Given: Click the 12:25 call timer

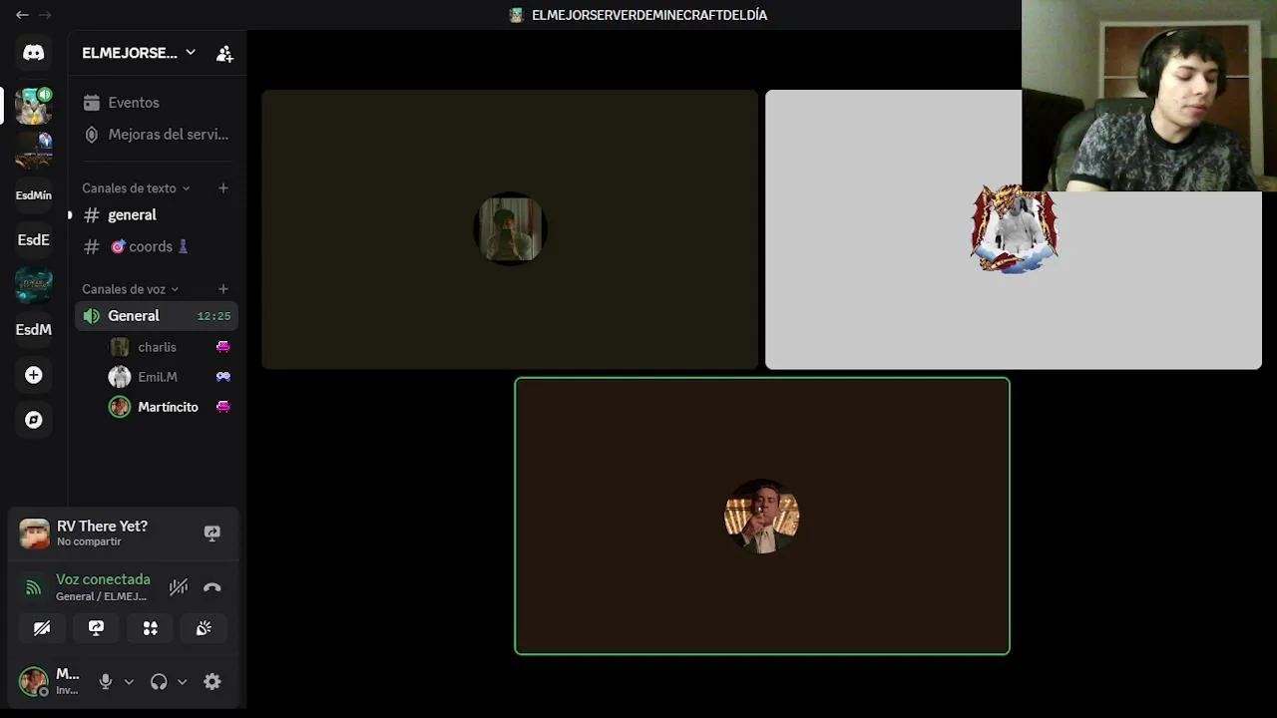Looking at the screenshot, I should [213, 316].
